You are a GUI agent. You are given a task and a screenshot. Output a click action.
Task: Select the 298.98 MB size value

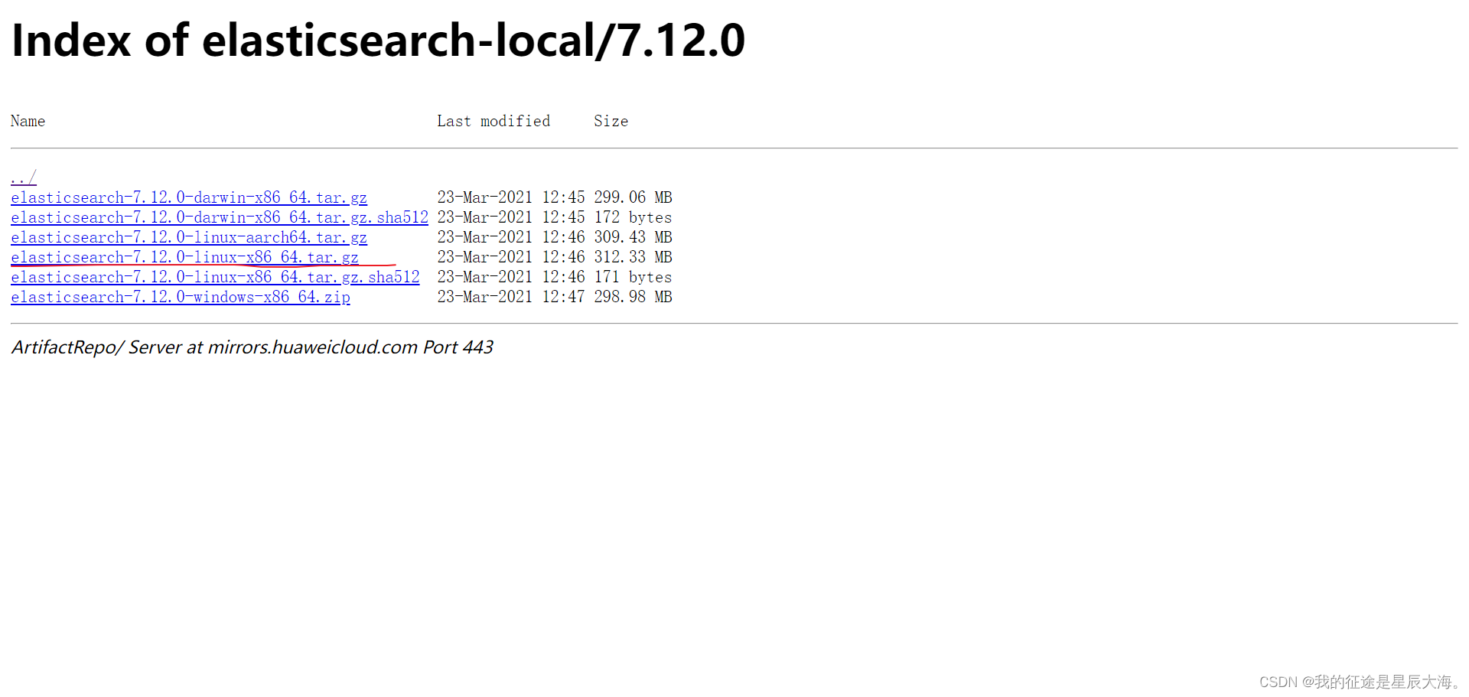point(633,297)
